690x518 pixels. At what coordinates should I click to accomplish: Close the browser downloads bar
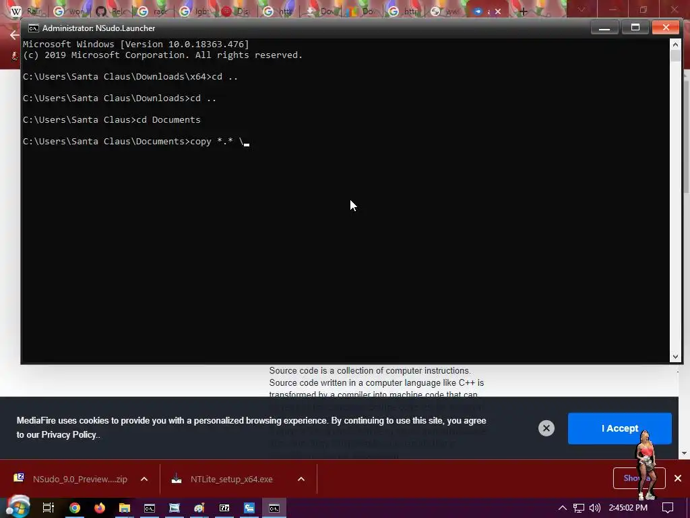pyautogui.click(x=678, y=478)
